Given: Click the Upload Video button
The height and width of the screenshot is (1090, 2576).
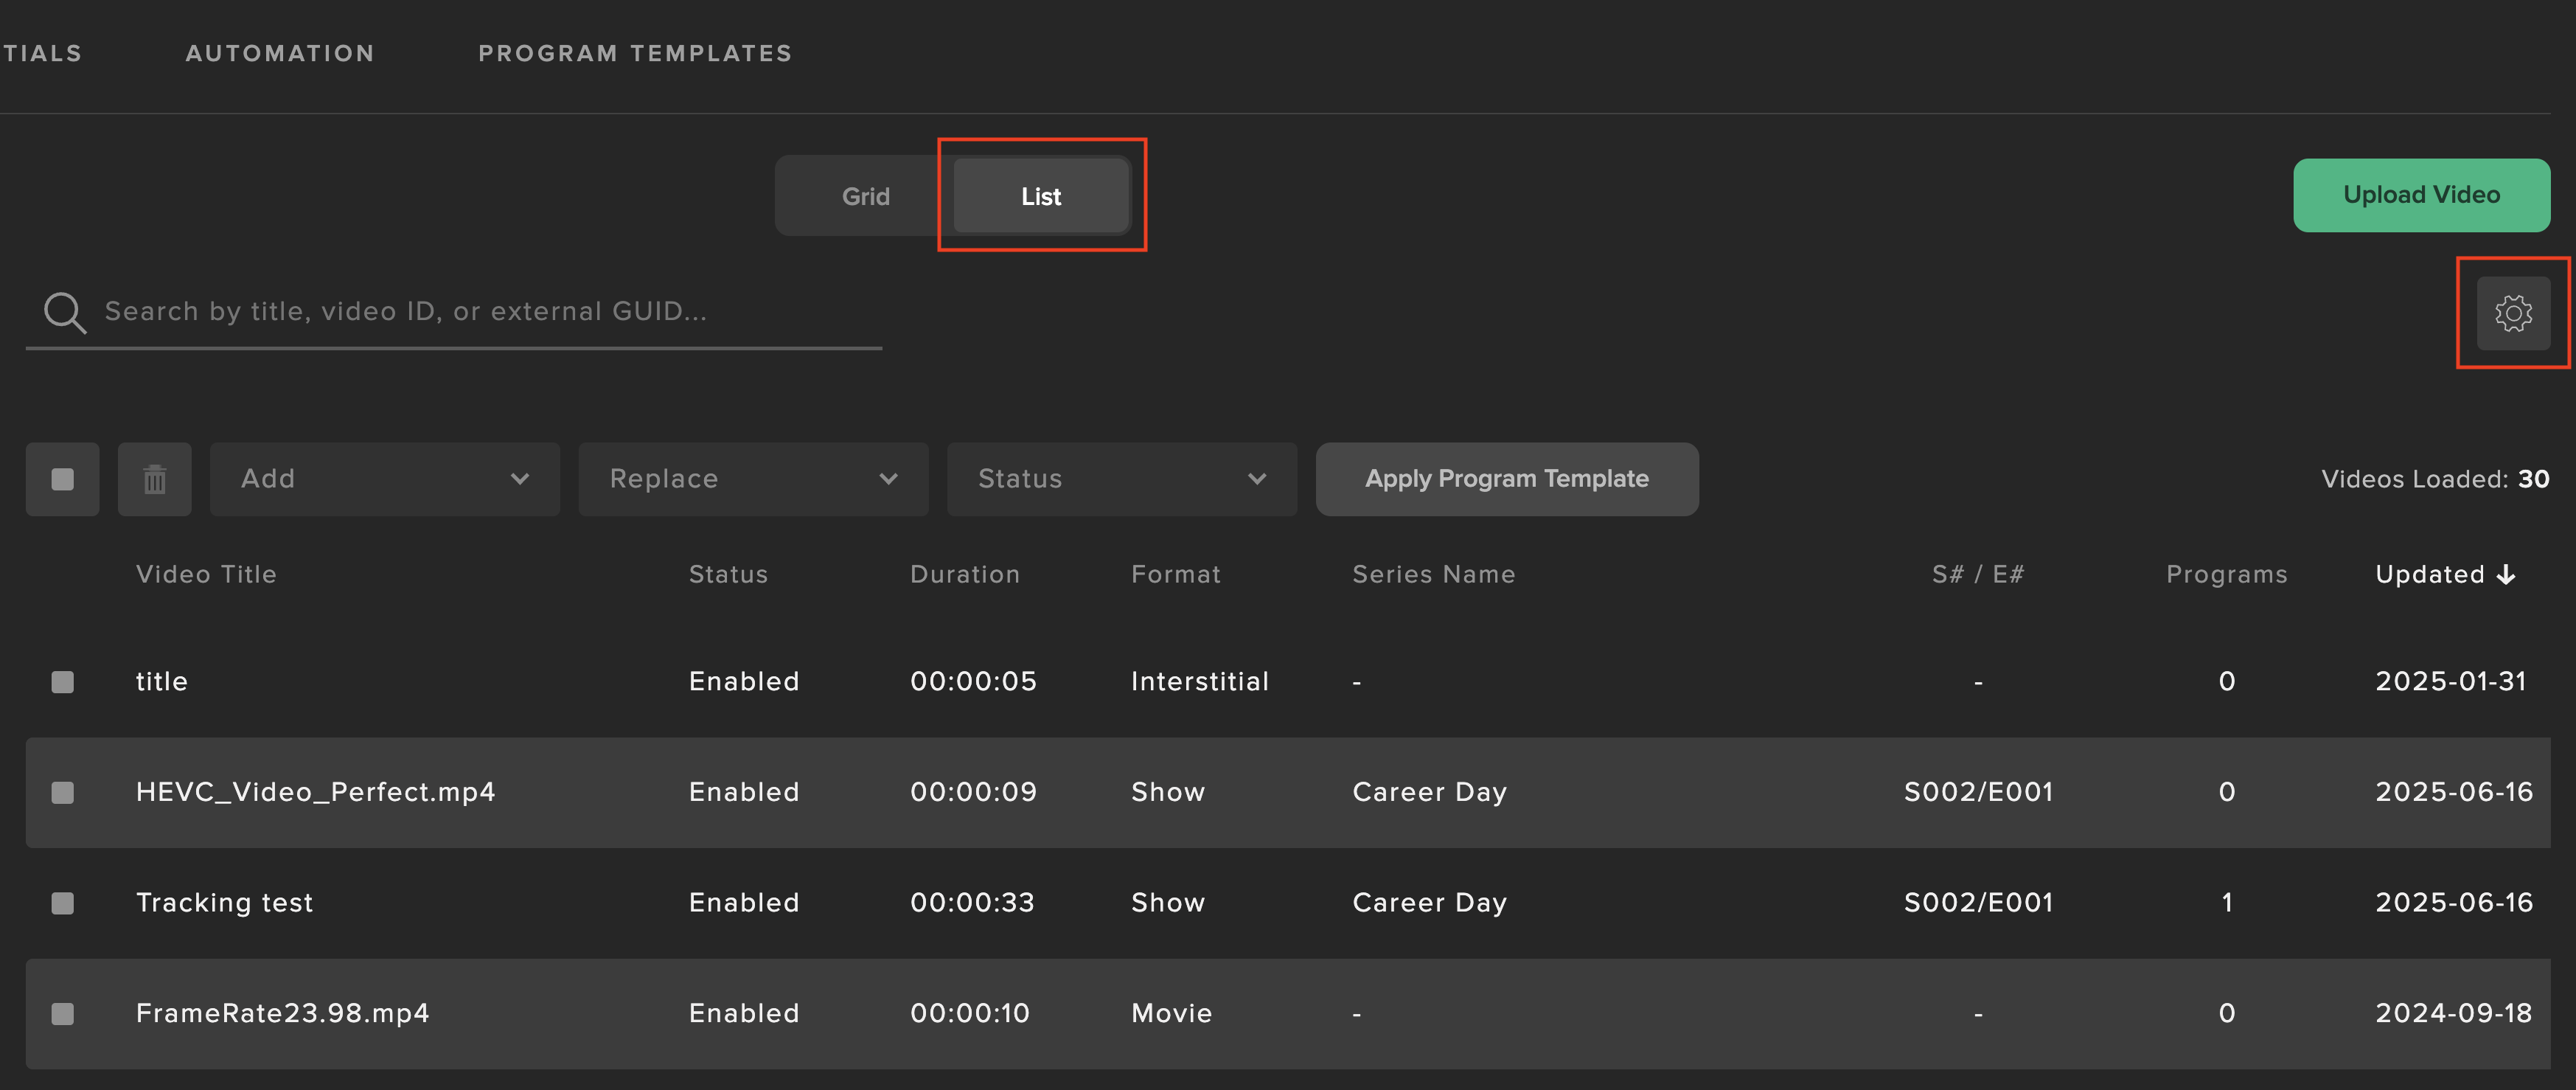Looking at the screenshot, I should (x=2420, y=195).
